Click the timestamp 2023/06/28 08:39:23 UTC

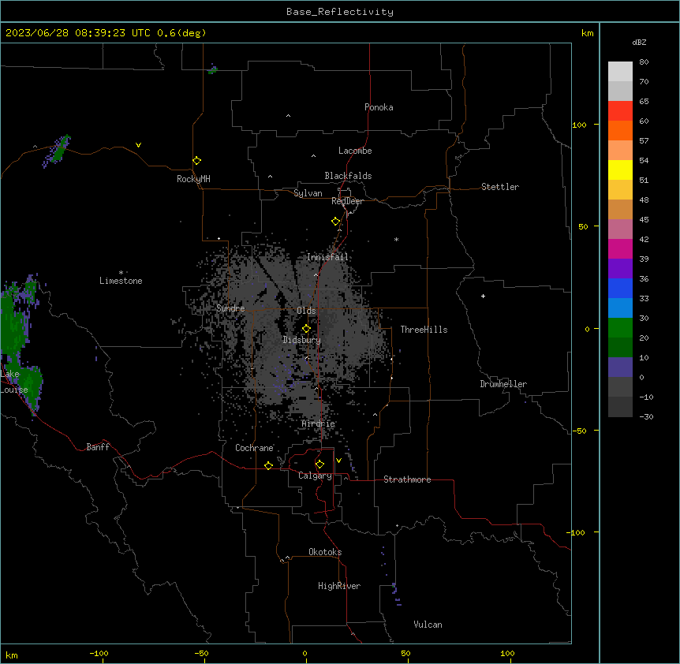pos(78,33)
